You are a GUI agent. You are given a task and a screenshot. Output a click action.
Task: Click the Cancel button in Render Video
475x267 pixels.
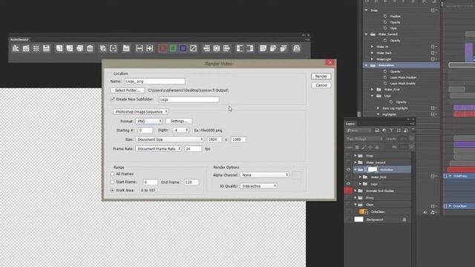[x=321, y=85]
